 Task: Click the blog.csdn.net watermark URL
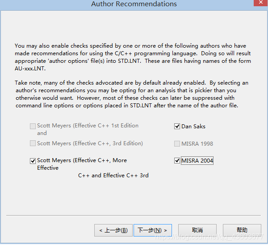point(209,237)
